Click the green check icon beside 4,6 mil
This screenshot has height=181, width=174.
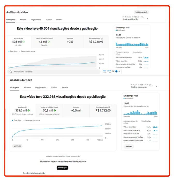(x=49, y=42)
